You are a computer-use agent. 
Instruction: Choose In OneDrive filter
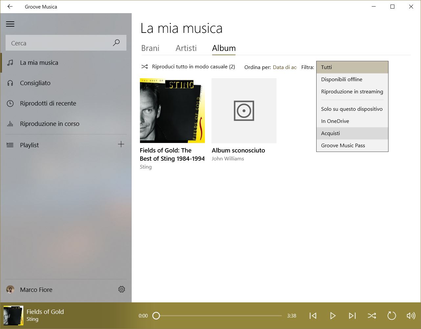click(352, 121)
